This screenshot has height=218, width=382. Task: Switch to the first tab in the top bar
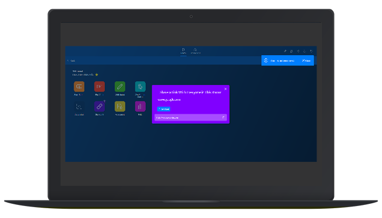pos(183,51)
